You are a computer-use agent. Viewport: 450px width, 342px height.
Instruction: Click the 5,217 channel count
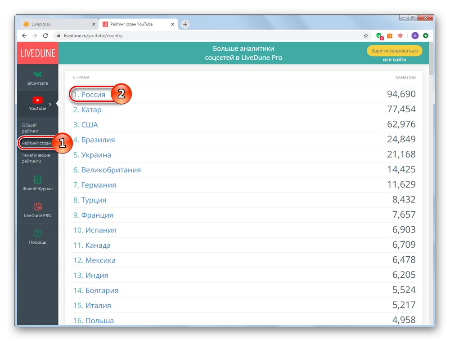pos(404,305)
